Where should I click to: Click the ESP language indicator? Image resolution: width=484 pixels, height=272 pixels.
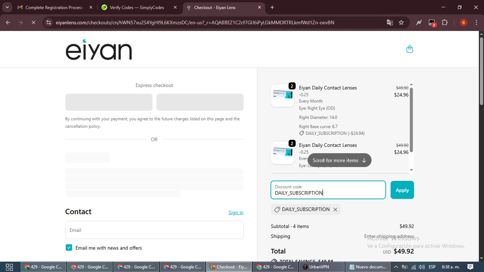(x=432, y=267)
